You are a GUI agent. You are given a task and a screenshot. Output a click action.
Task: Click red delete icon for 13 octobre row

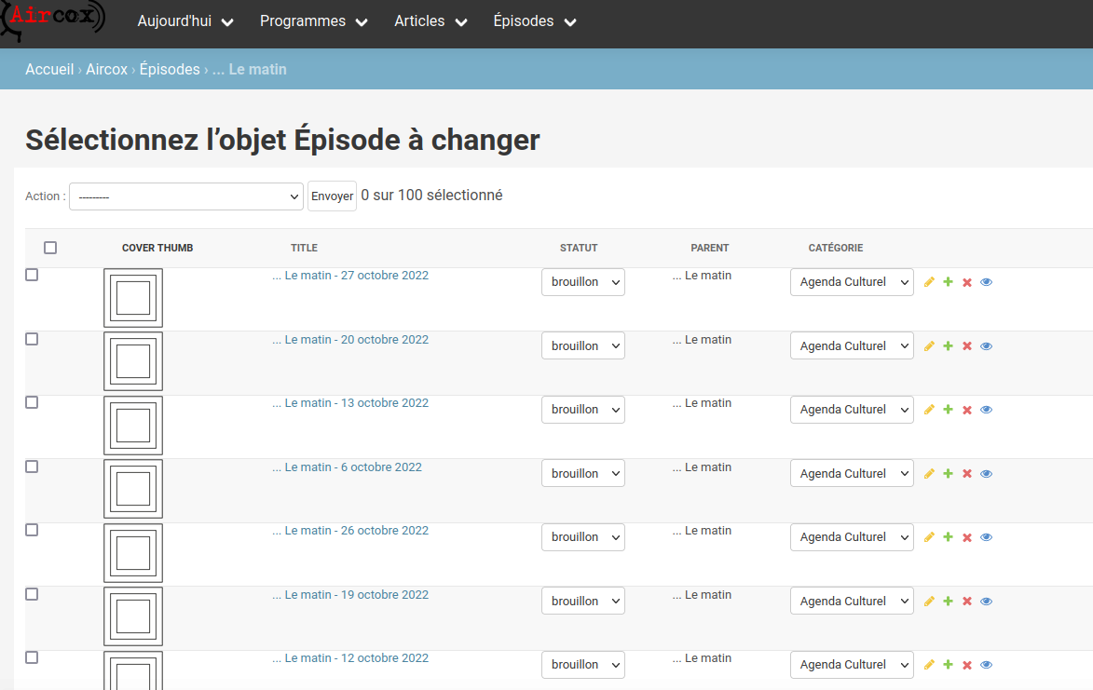pos(967,410)
